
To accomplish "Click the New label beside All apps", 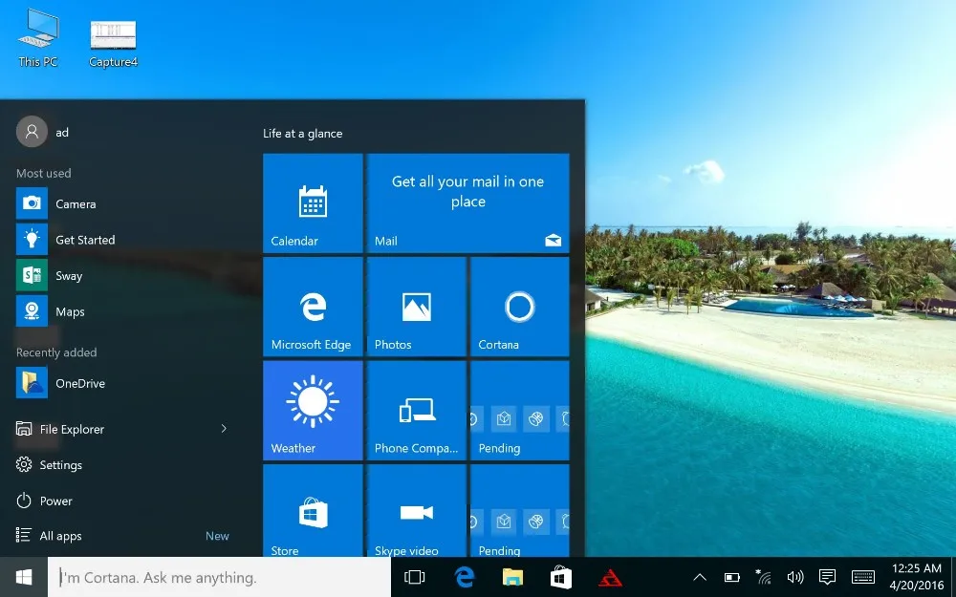I will click(217, 536).
